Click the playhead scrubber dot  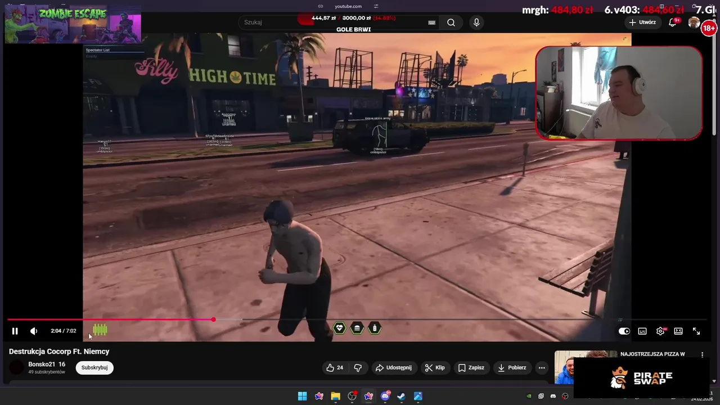[x=213, y=319]
